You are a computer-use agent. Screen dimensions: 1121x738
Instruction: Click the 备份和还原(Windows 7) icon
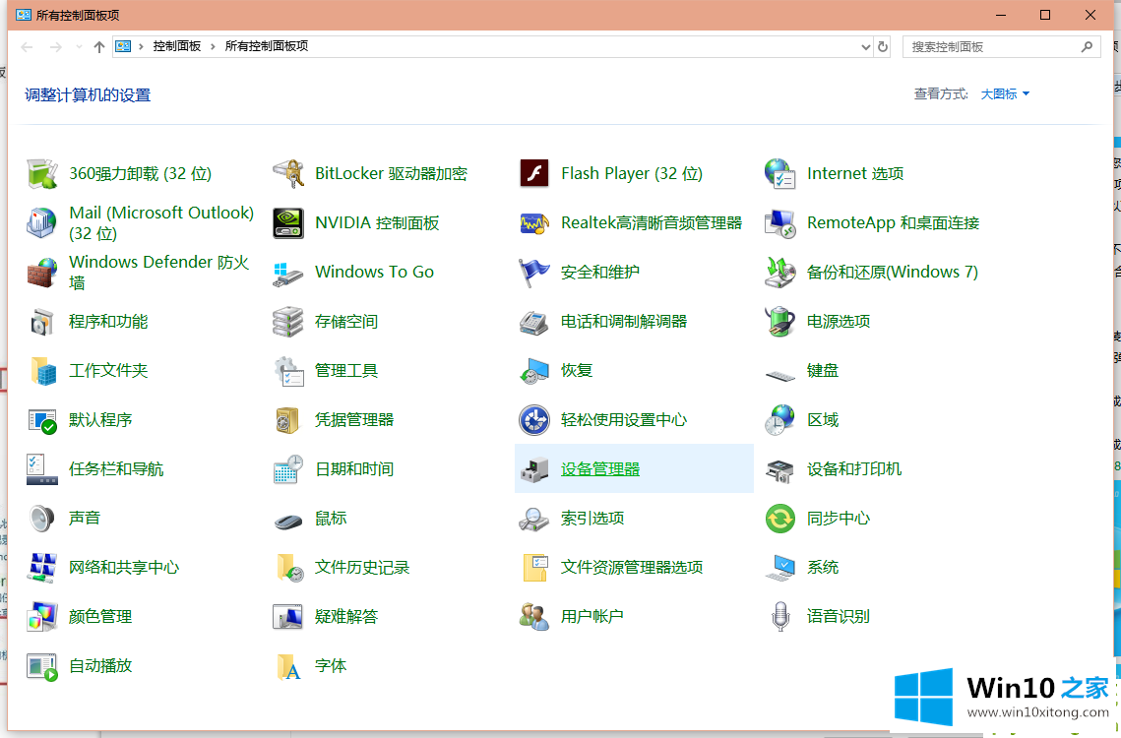pos(780,273)
